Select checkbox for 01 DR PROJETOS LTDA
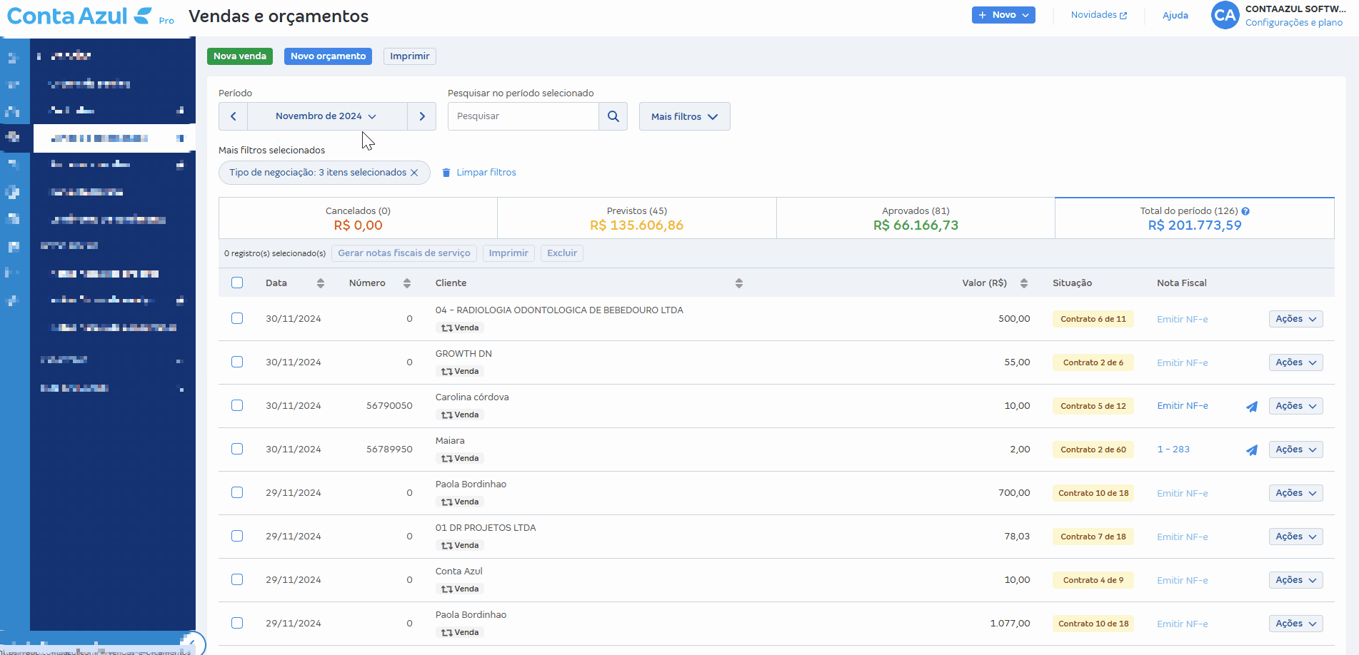Screen dimensions: 1359x655 point(237,536)
